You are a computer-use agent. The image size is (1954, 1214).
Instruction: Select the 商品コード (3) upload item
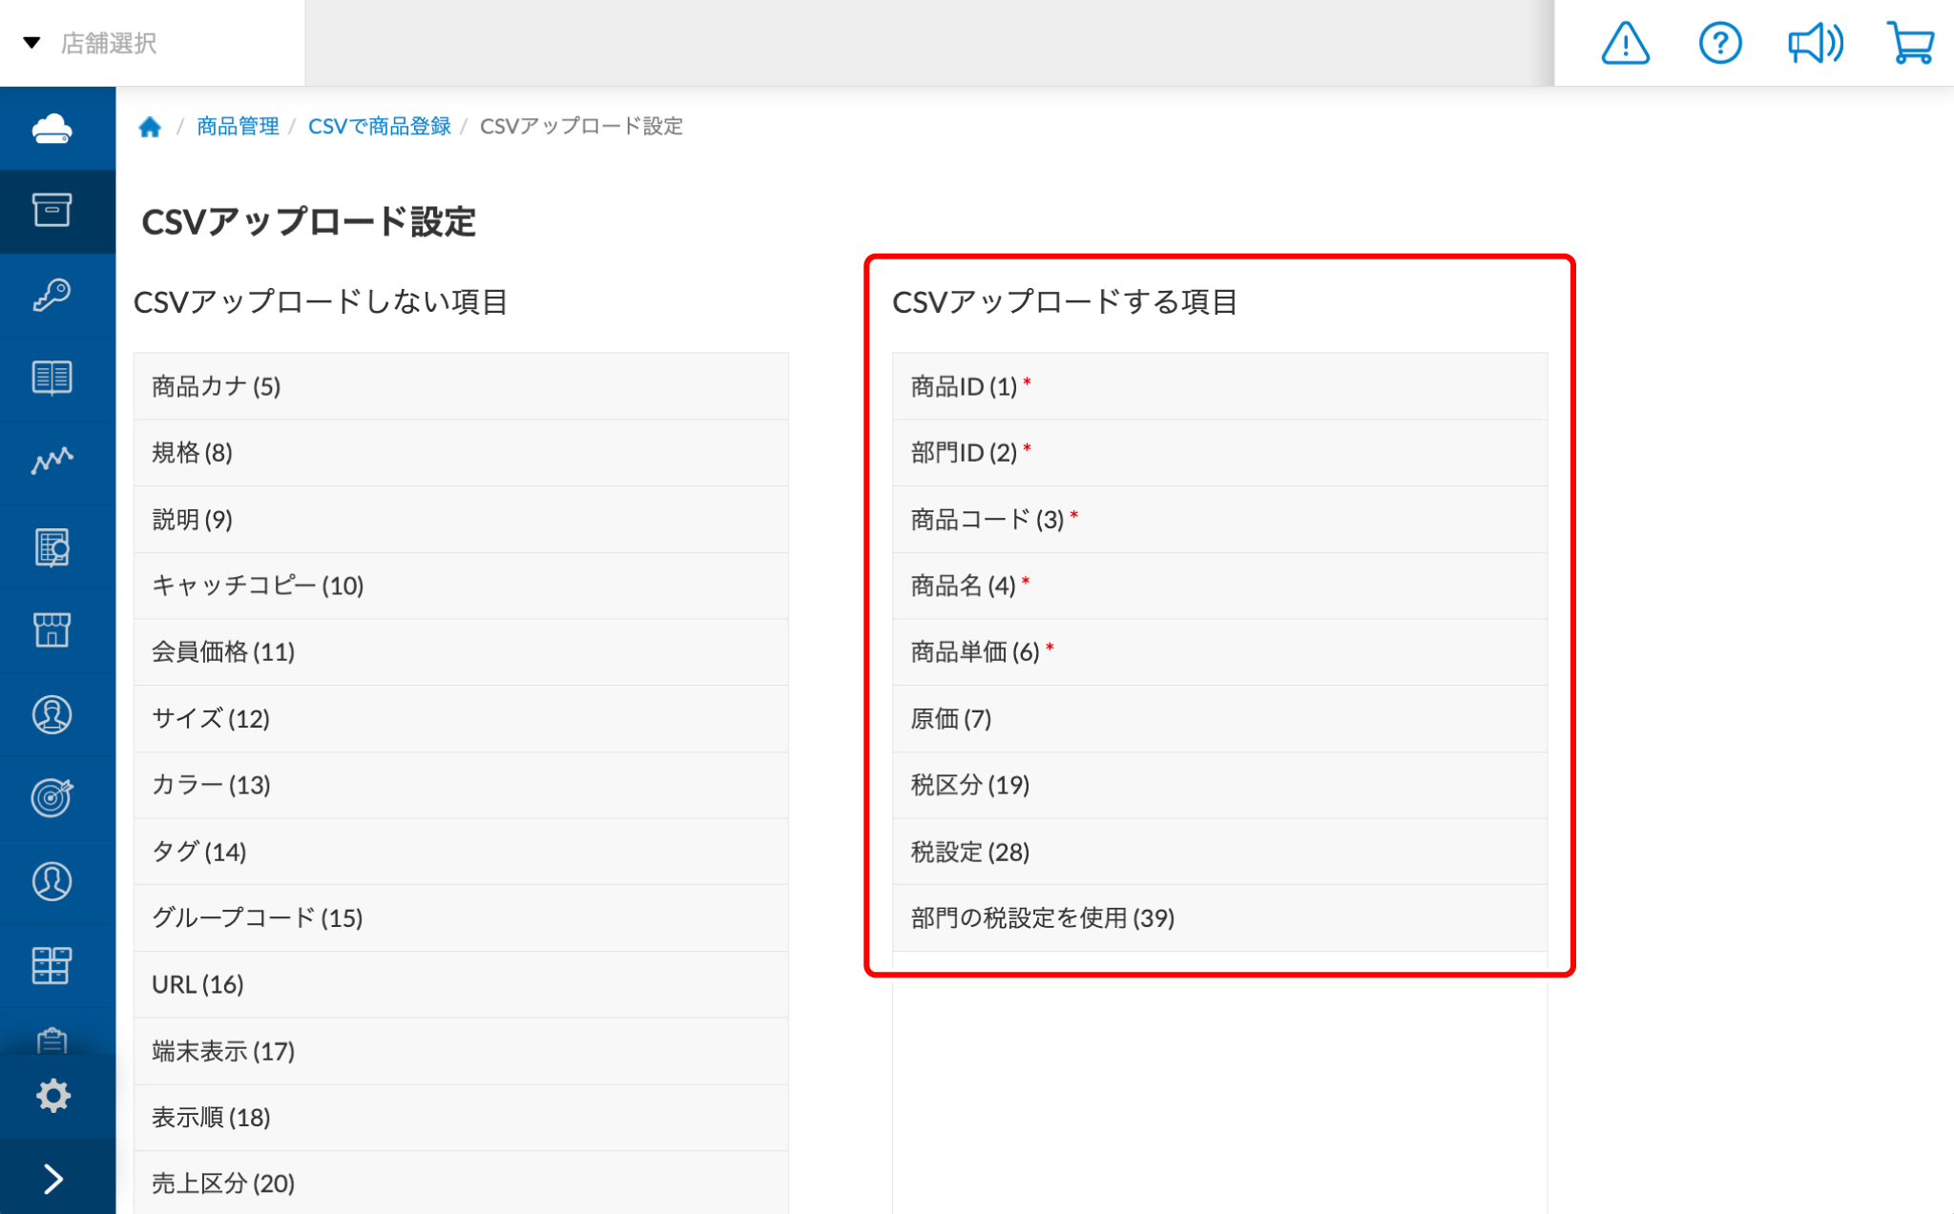point(1219,519)
